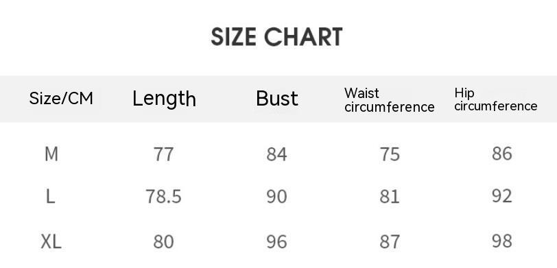Viewport: 557px width, 268px height.
Task: Click the SIZE CHART title
Action: click(276, 36)
